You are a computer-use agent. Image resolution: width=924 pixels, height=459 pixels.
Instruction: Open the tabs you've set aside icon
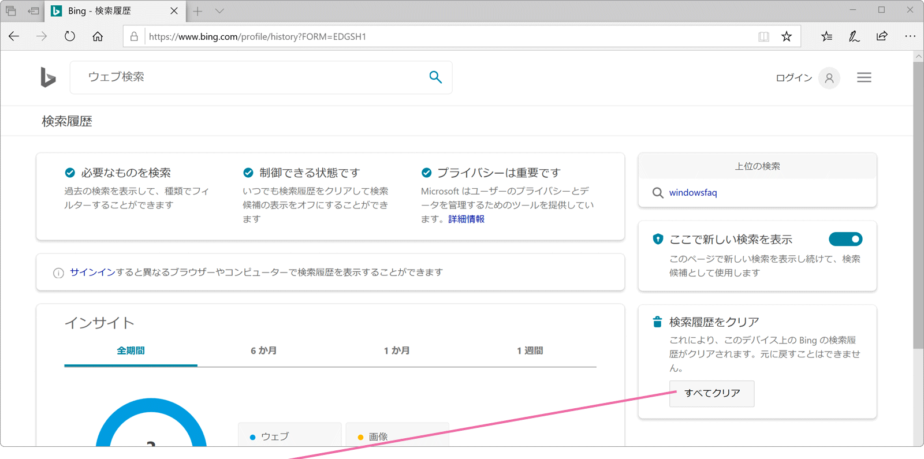click(11, 11)
